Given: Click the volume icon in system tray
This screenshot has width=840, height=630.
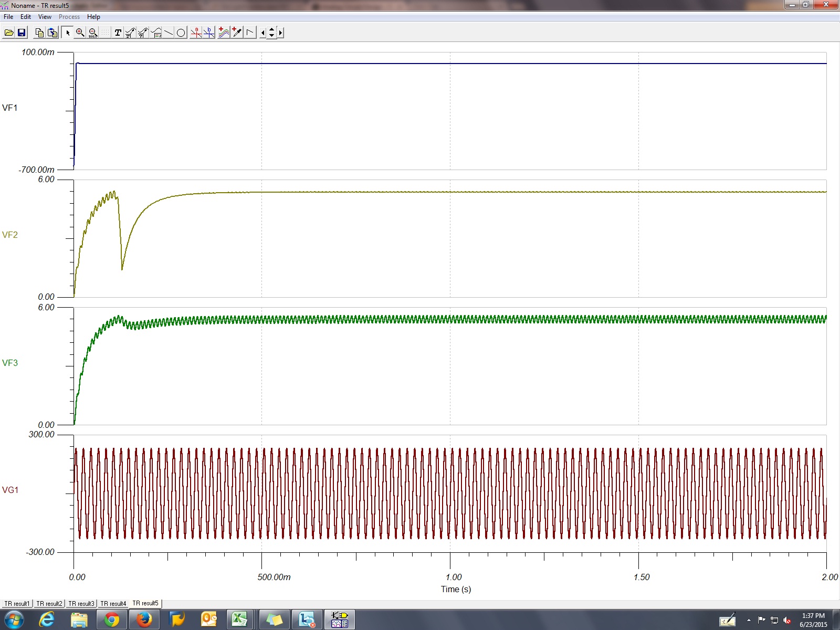Looking at the screenshot, I should pyautogui.click(x=787, y=621).
